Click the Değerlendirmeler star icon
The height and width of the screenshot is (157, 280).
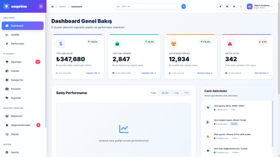pyautogui.click(x=7, y=125)
